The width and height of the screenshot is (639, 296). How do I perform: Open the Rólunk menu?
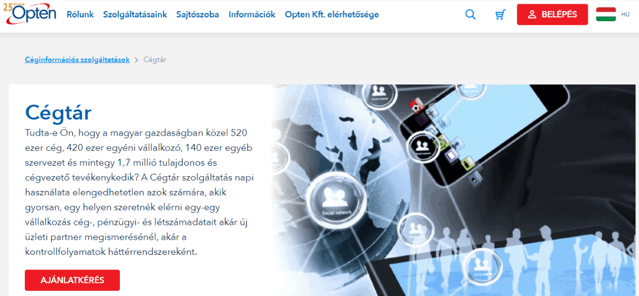coord(80,15)
